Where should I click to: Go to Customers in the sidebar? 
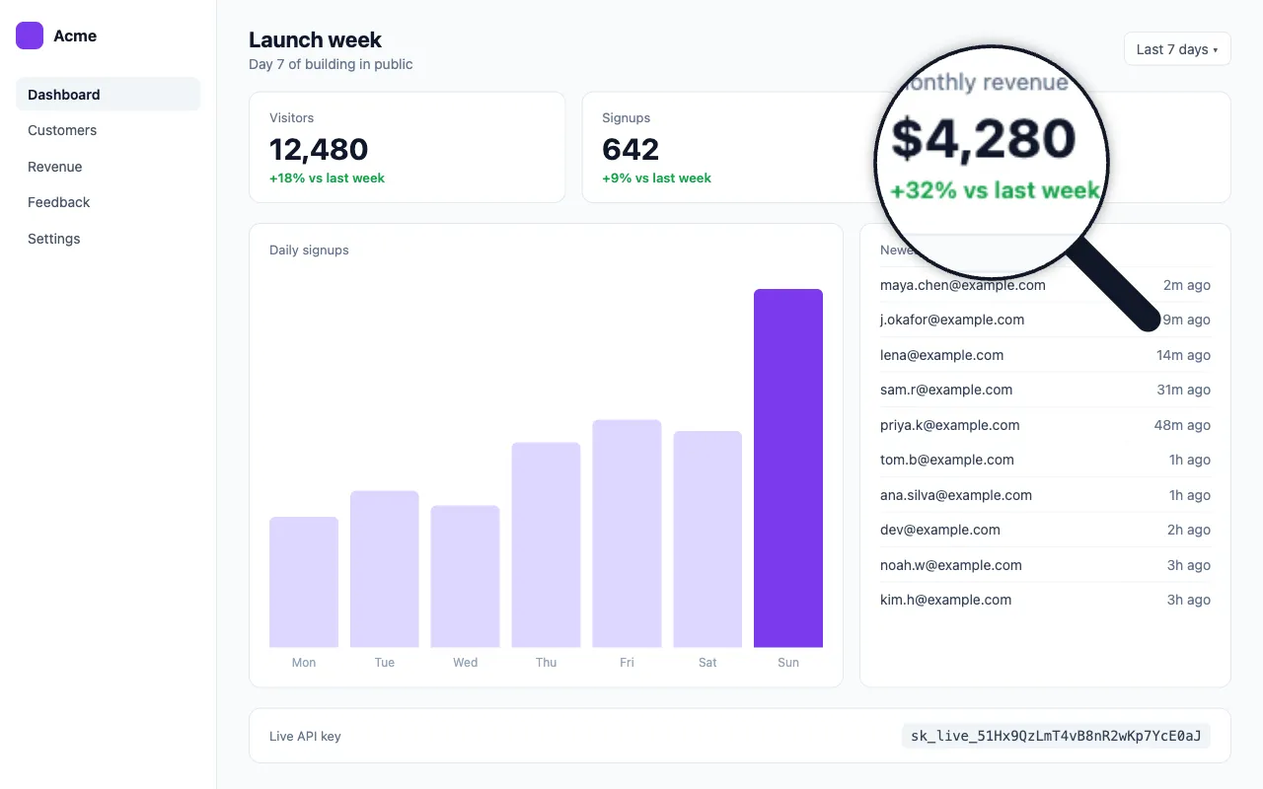click(x=108, y=130)
